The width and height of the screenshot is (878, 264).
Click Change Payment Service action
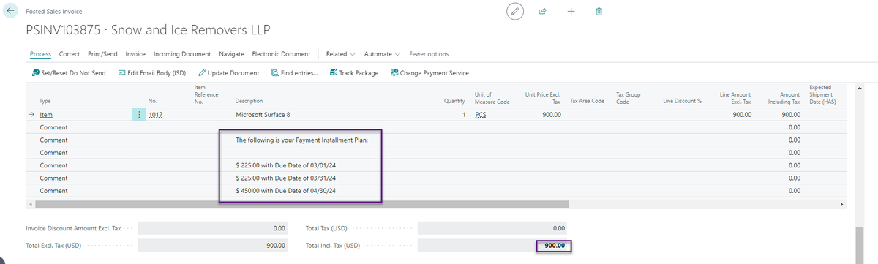(x=429, y=73)
